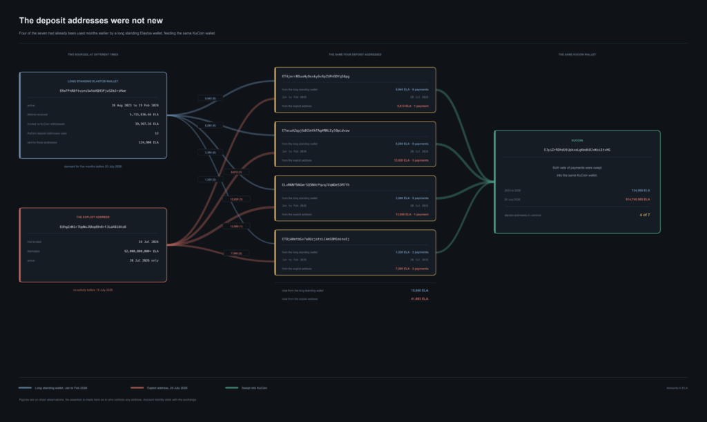Click the long standing wallet address starting 'ERxFPnR8'
707x422 pixels.
coord(93,90)
